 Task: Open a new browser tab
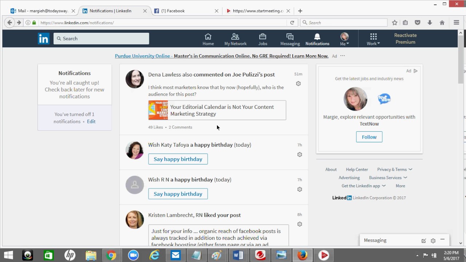300,11
